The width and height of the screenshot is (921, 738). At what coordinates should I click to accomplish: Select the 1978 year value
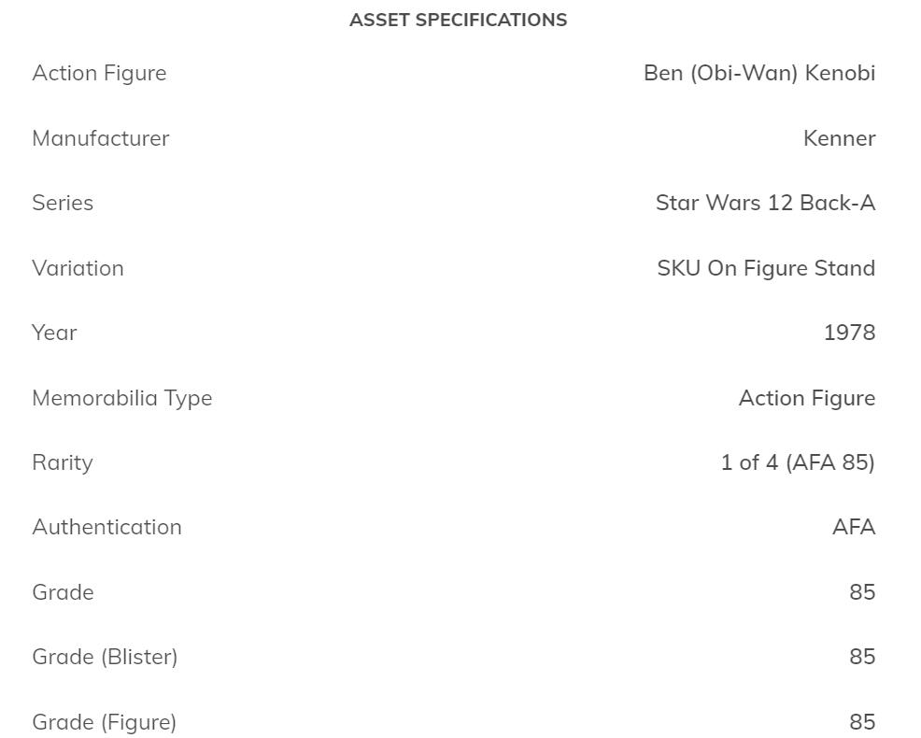(x=849, y=333)
